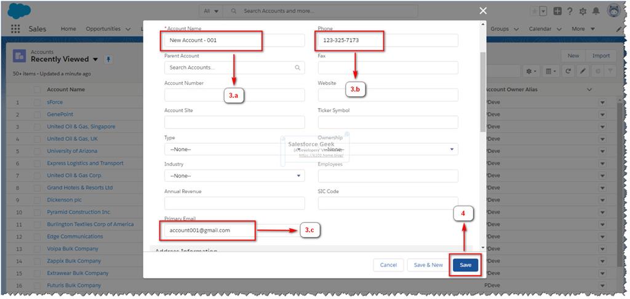Click the New button on Accounts list
630x299 pixels.
pyautogui.click(x=573, y=56)
